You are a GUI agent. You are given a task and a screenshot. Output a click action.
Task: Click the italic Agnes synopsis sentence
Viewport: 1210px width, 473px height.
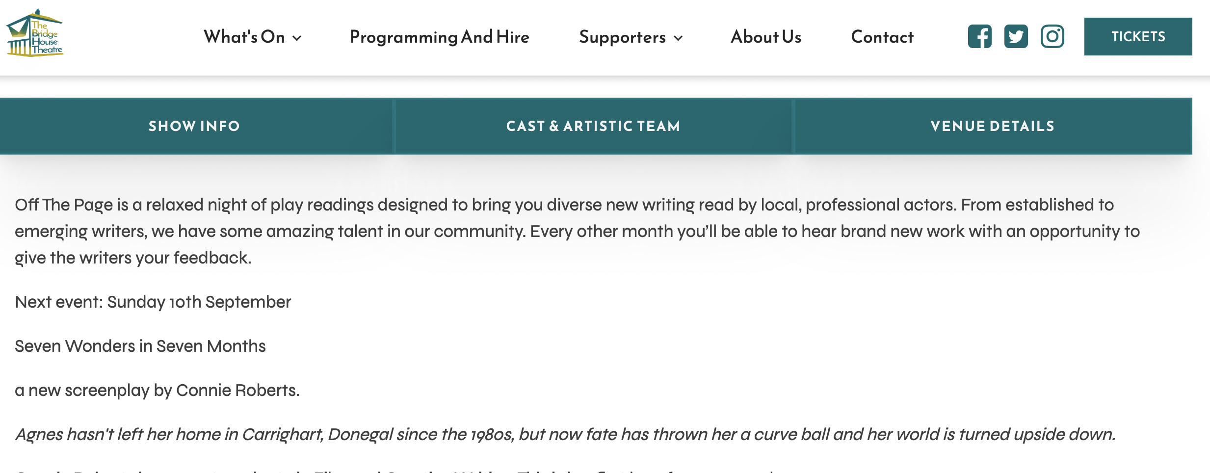point(564,434)
